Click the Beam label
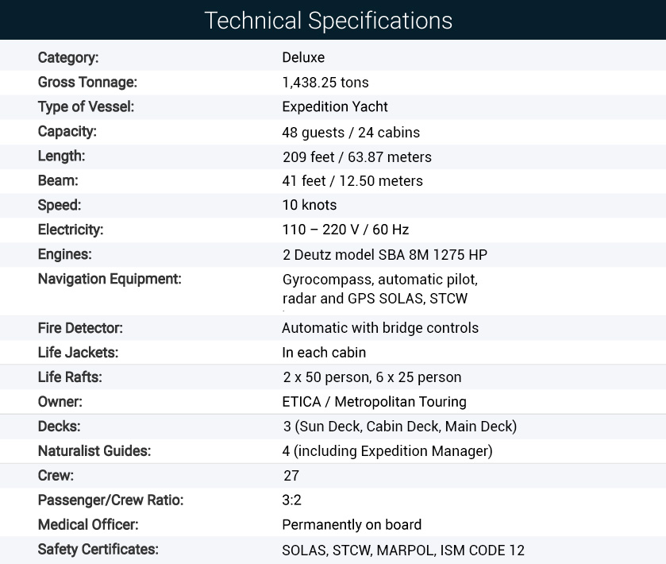The height and width of the screenshot is (564, 666). point(58,180)
